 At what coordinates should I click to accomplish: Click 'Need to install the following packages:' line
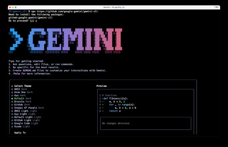click(36, 15)
